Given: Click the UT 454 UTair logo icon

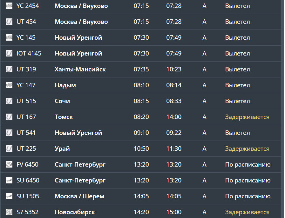Looking at the screenshot, I should [x=9, y=22].
